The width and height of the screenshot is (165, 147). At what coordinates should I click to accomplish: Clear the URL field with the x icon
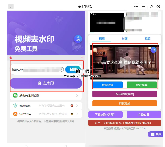click(62, 69)
